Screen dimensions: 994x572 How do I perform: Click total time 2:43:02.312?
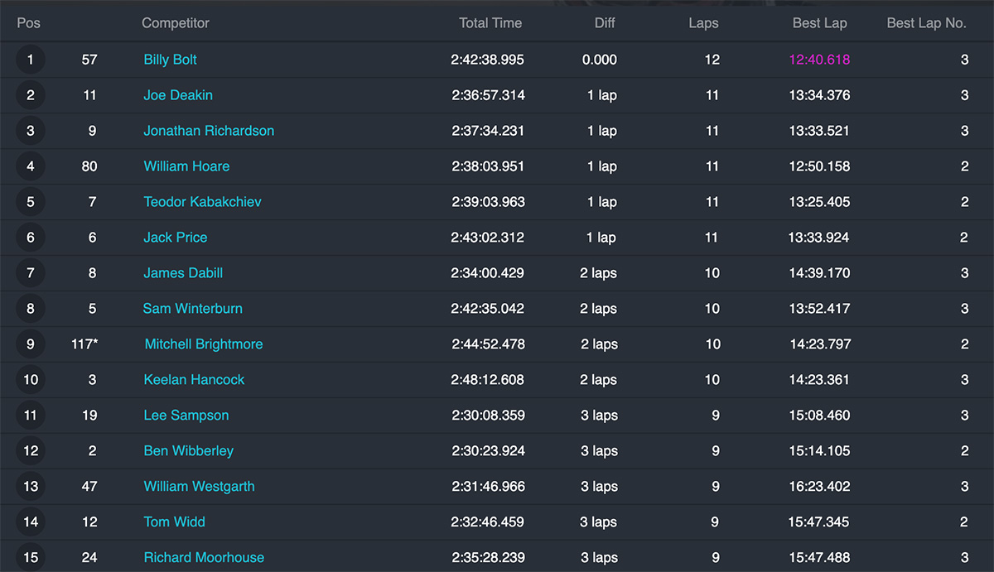488,238
